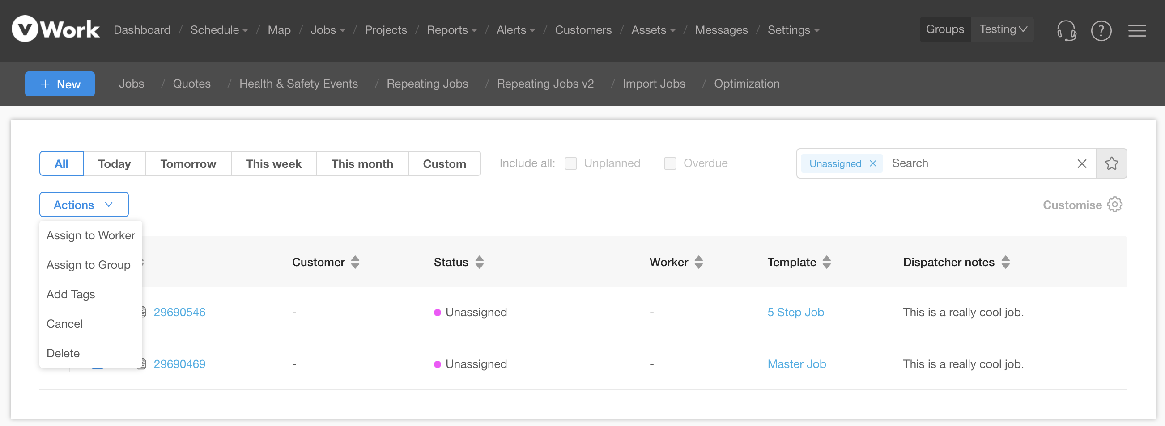Open the hamburger menu icon
The image size is (1165, 426).
(x=1136, y=30)
